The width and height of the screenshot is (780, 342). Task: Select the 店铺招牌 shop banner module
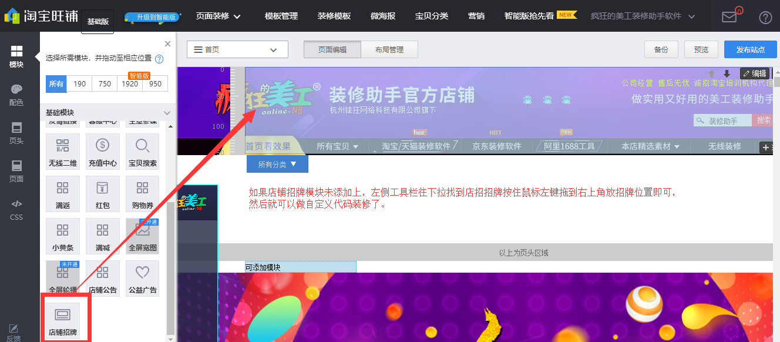click(x=62, y=320)
